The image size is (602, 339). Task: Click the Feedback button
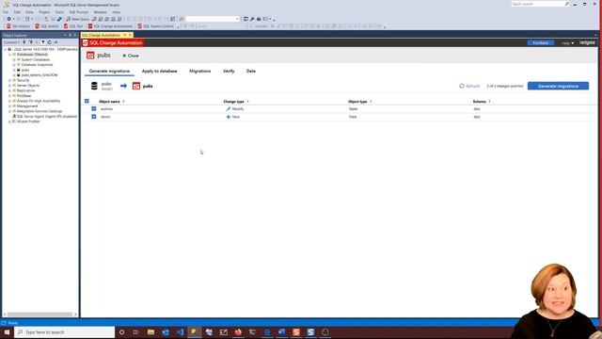coord(540,43)
